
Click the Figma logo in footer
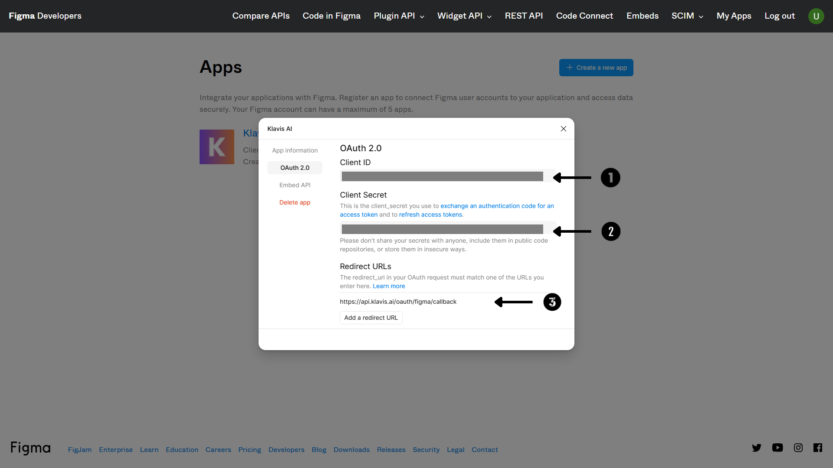[x=30, y=448]
